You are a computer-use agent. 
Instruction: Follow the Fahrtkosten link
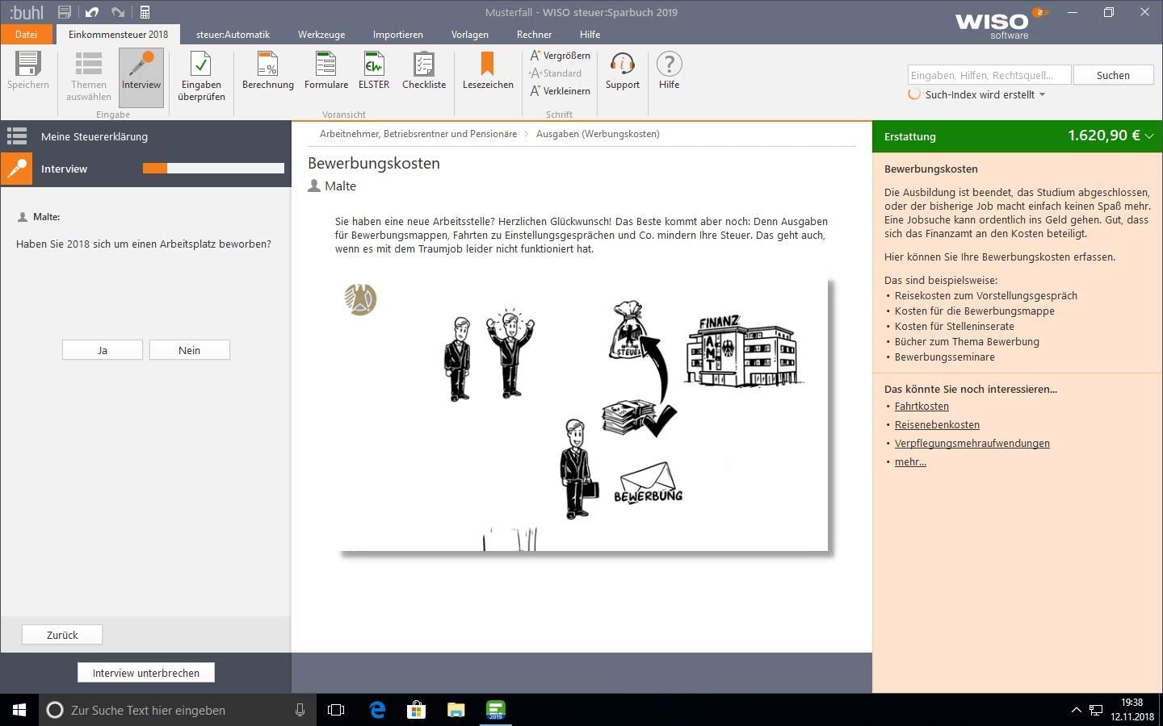[x=922, y=407]
